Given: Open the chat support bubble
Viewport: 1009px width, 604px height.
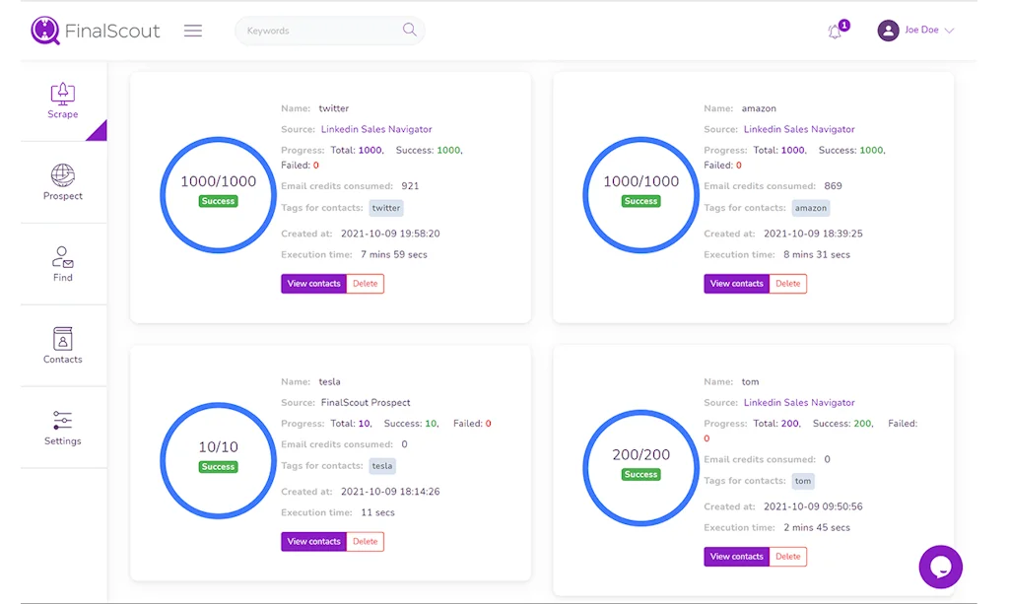Looking at the screenshot, I should point(940,567).
